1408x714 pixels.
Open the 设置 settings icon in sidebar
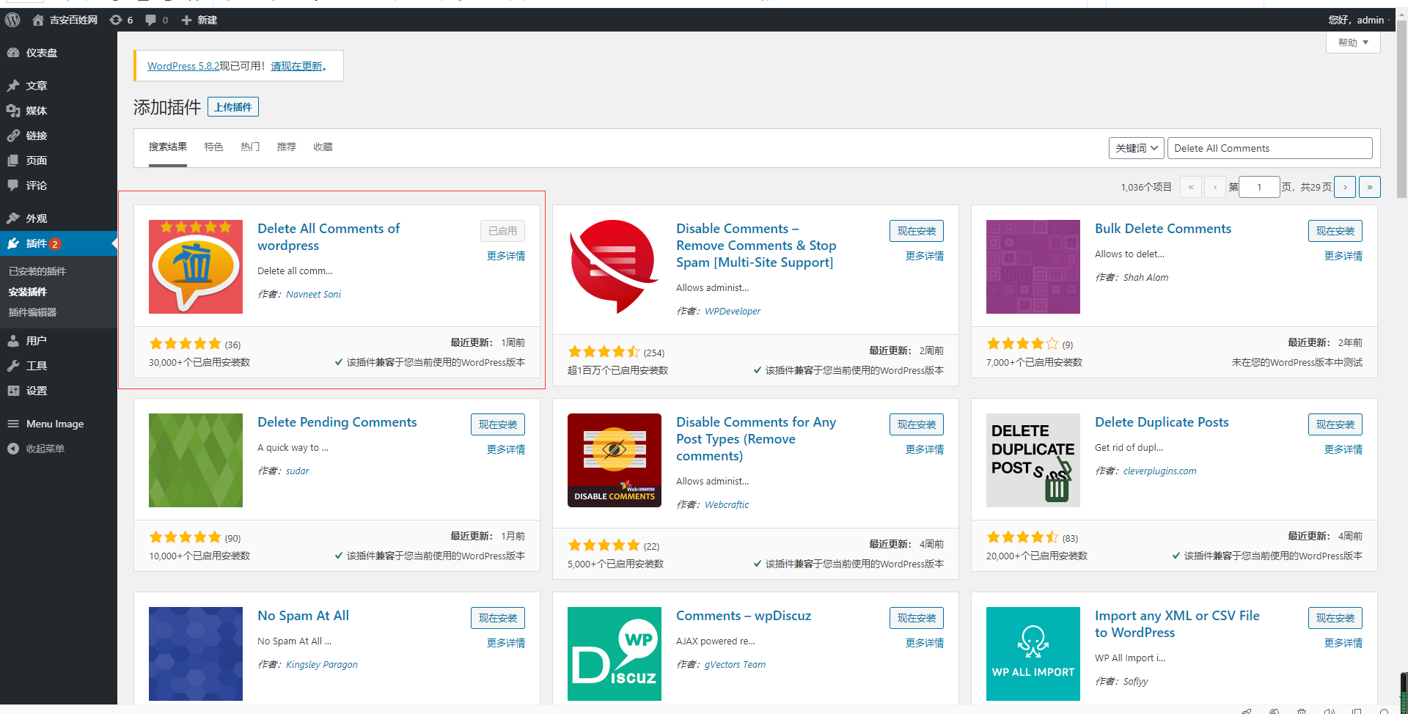[x=13, y=391]
